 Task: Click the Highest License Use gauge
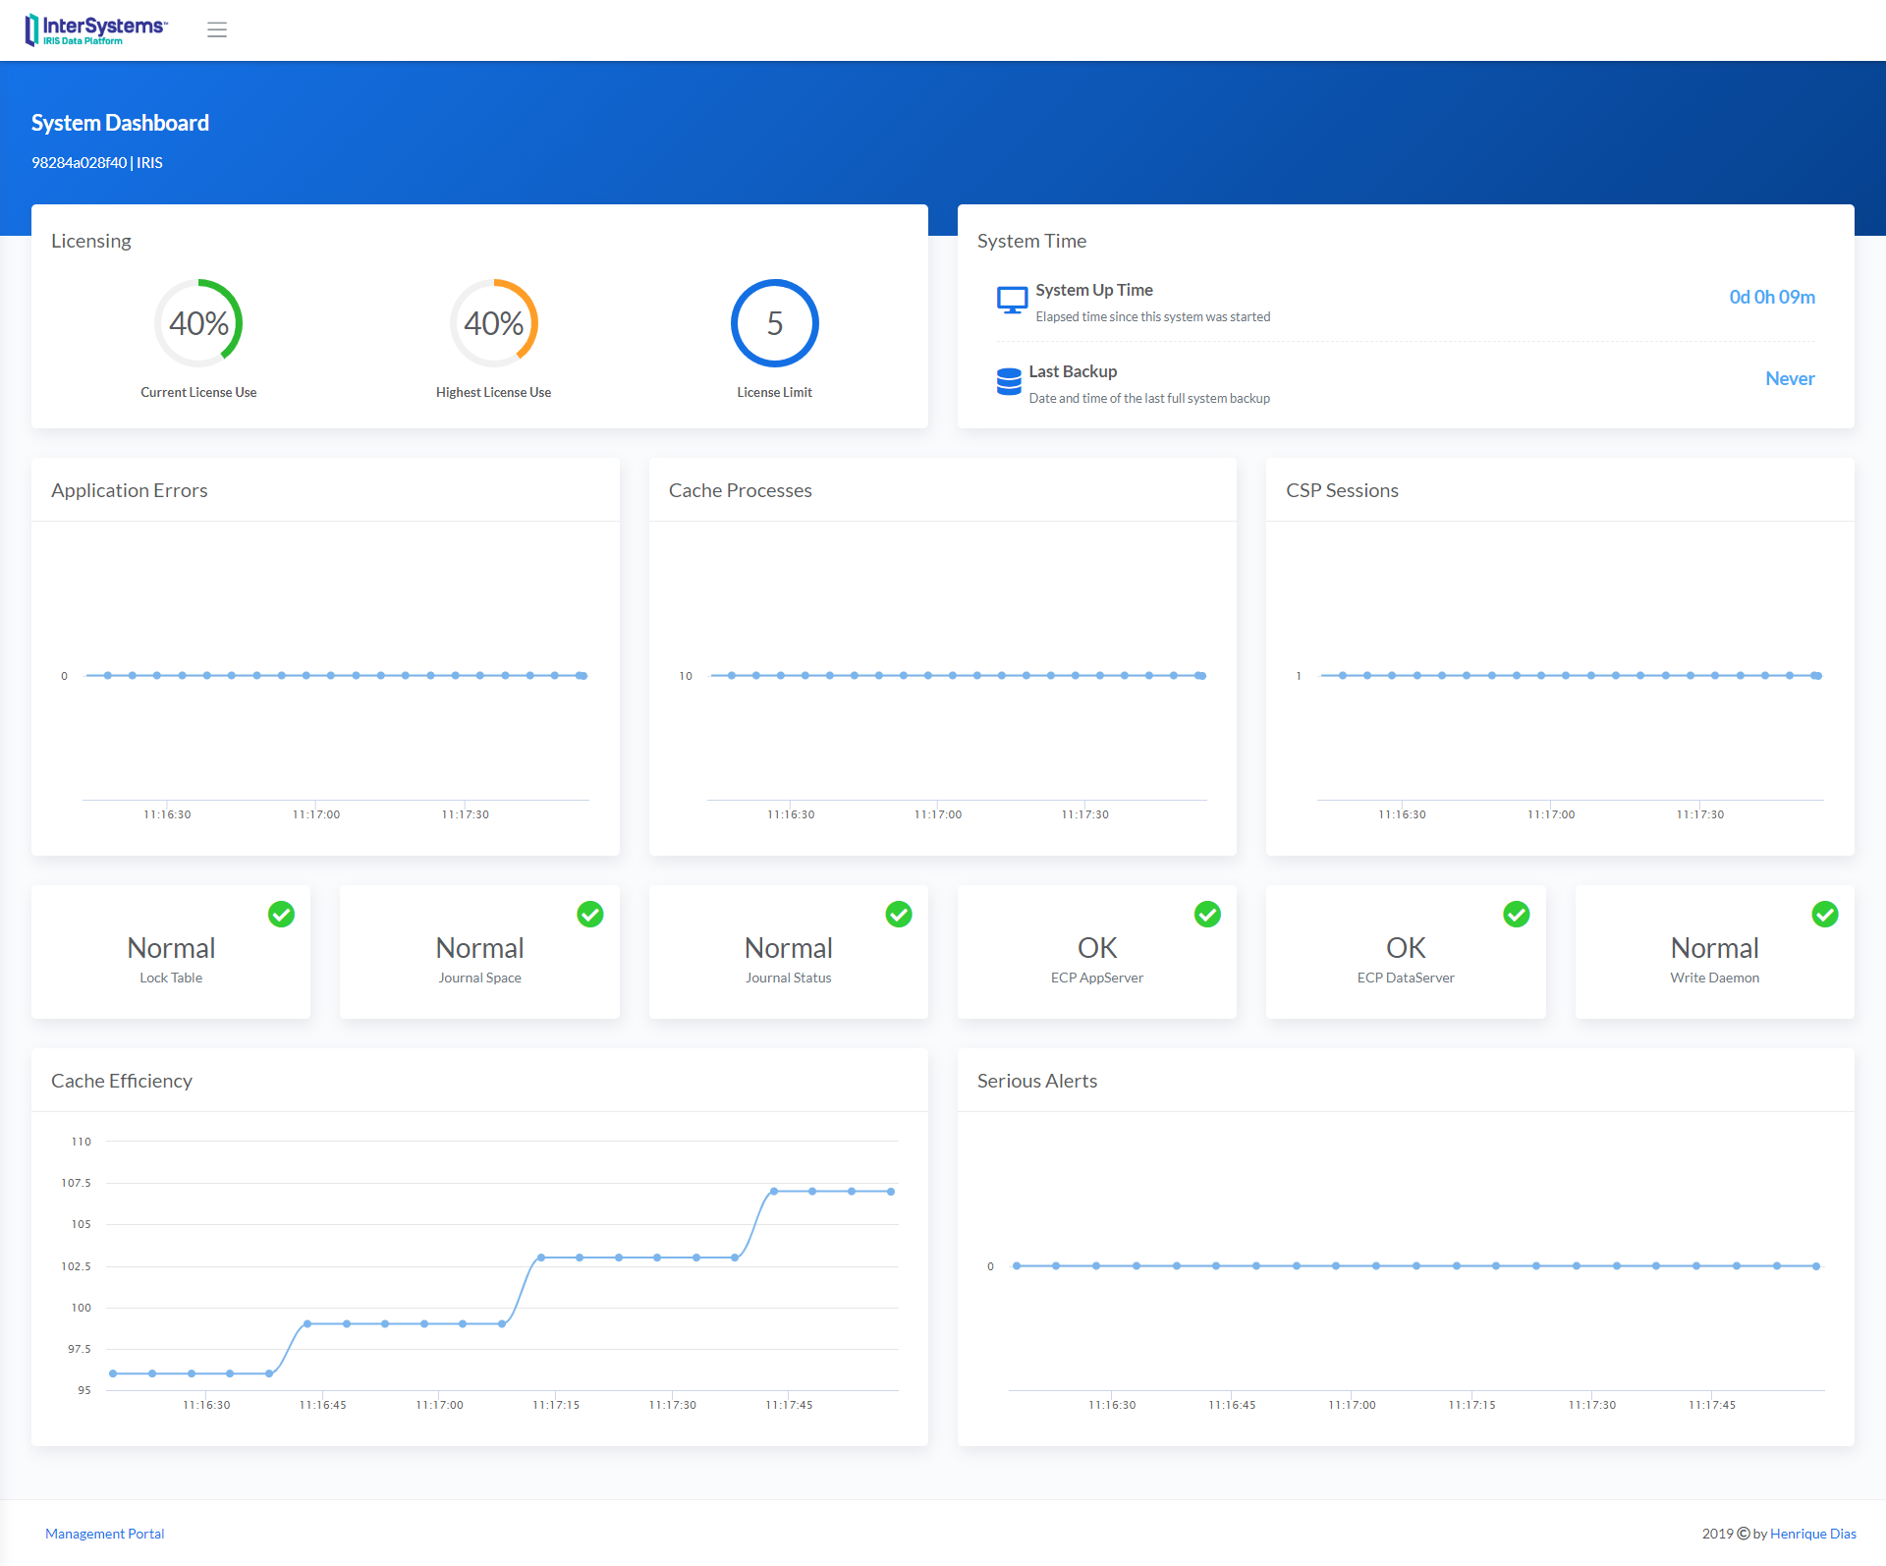click(493, 323)
